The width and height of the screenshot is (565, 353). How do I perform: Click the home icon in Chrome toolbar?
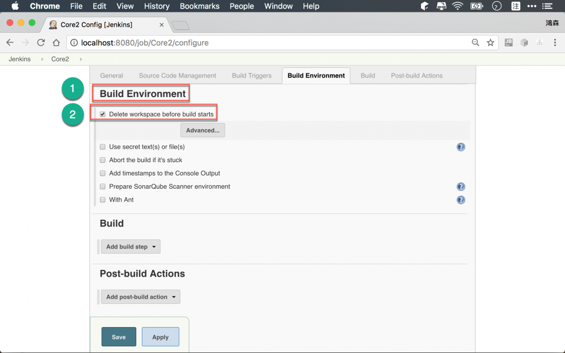pyautogui.click(x=56, y=42)
